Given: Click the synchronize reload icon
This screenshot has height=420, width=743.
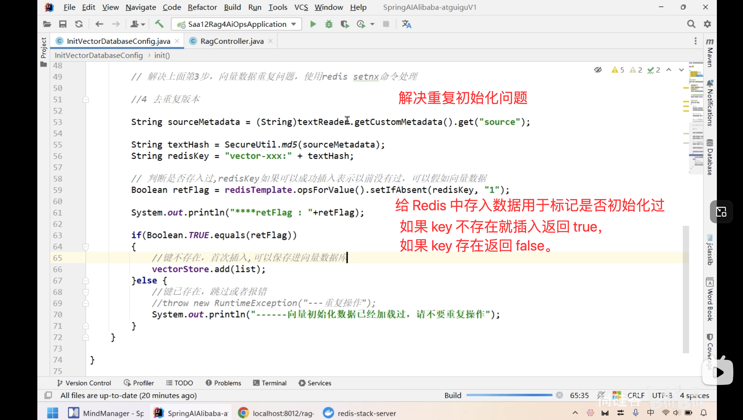Looking at the screenshot, I should (79, 24).
